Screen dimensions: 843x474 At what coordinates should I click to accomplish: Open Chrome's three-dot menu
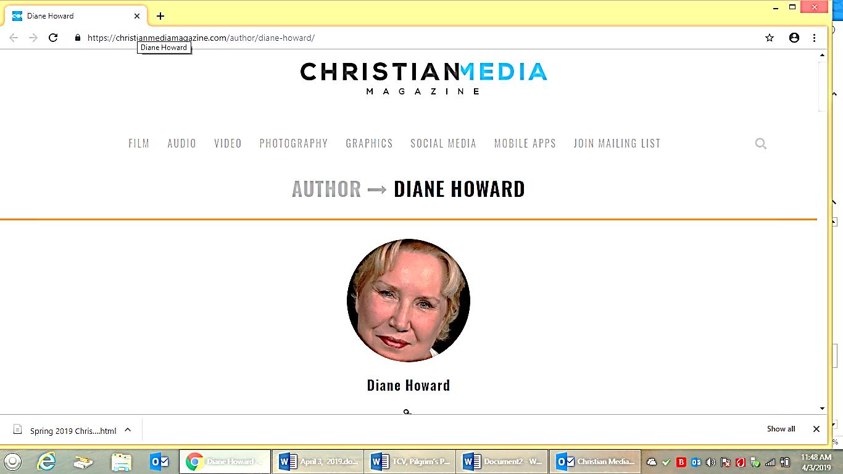[x=815, y=38]
